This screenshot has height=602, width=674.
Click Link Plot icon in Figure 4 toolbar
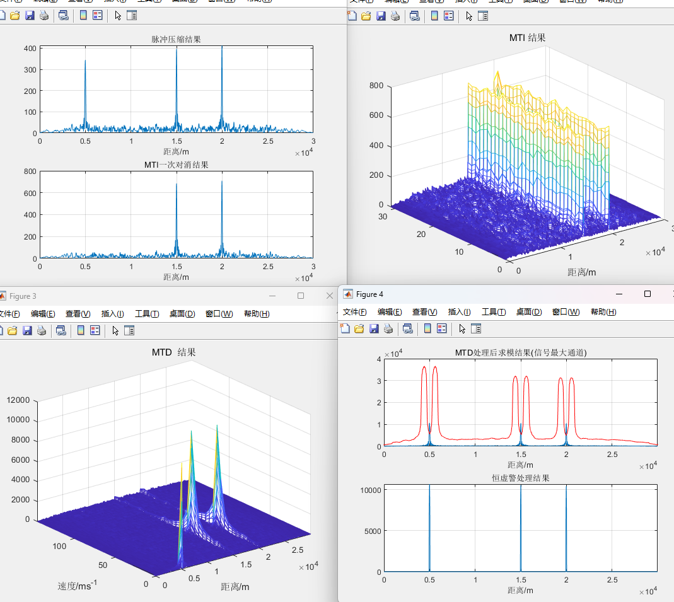pyautogui.click(x=407, y=328)
